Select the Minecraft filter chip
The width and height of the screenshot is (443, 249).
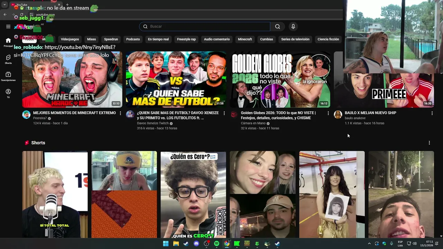(245, 39)
